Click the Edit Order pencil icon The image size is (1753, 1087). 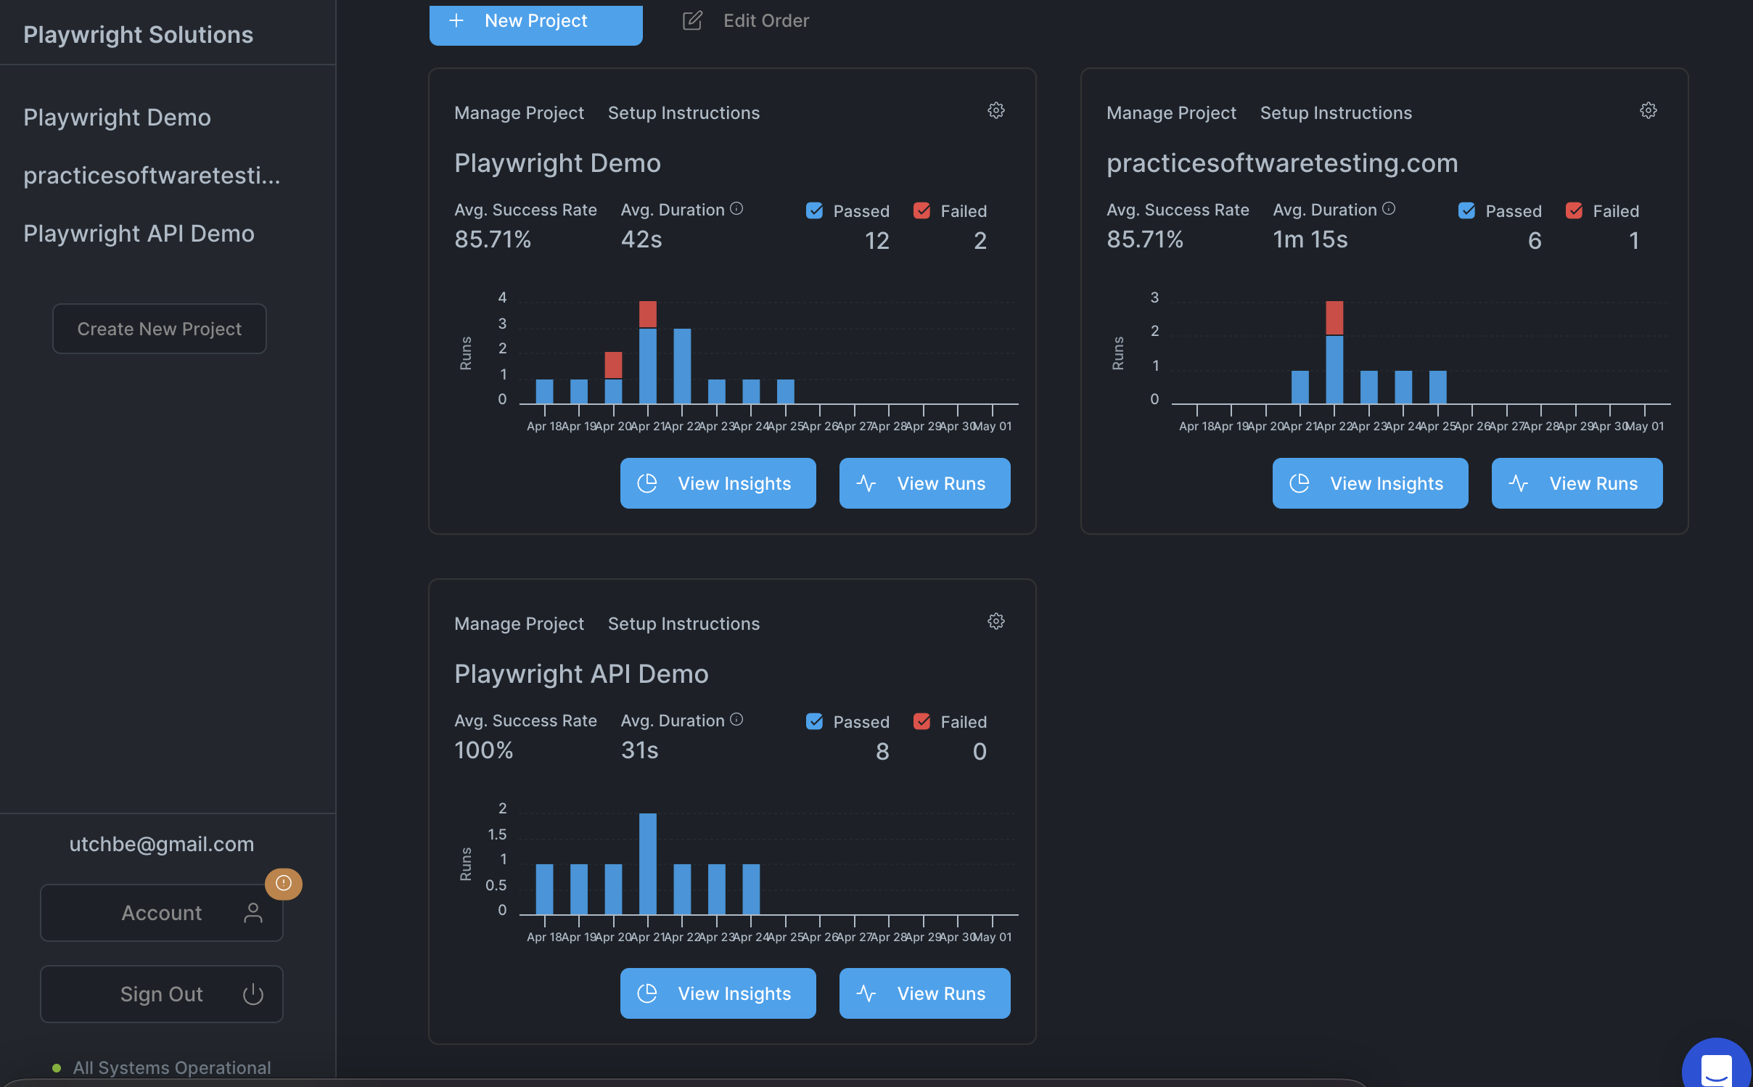693,20
